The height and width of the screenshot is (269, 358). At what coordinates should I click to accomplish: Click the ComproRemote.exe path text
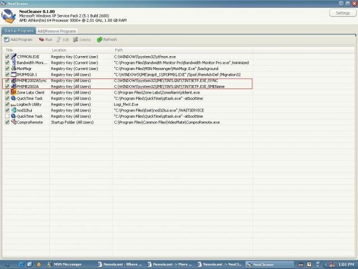167,122
